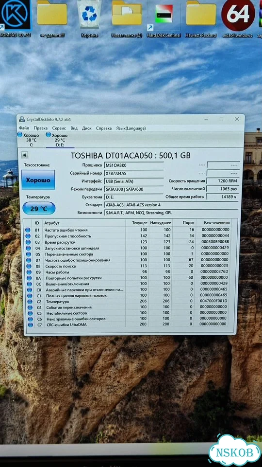The image size is (262, 467).
Task: Open the Язык(Language) menu
Action: (x=131, y=128)
